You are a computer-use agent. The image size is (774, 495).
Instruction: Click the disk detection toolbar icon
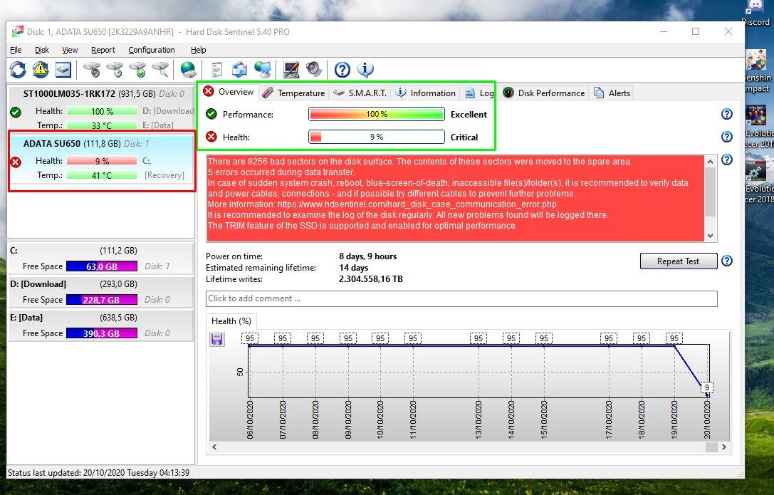coord(63,69)
